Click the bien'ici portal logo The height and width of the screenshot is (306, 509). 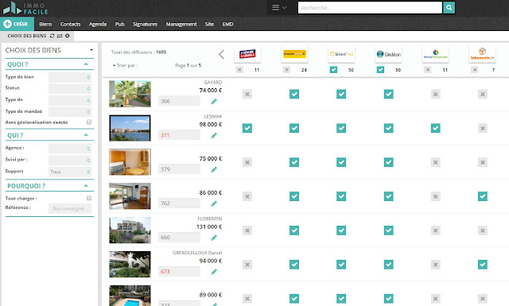pyautogui.click(x=341, y=54)
